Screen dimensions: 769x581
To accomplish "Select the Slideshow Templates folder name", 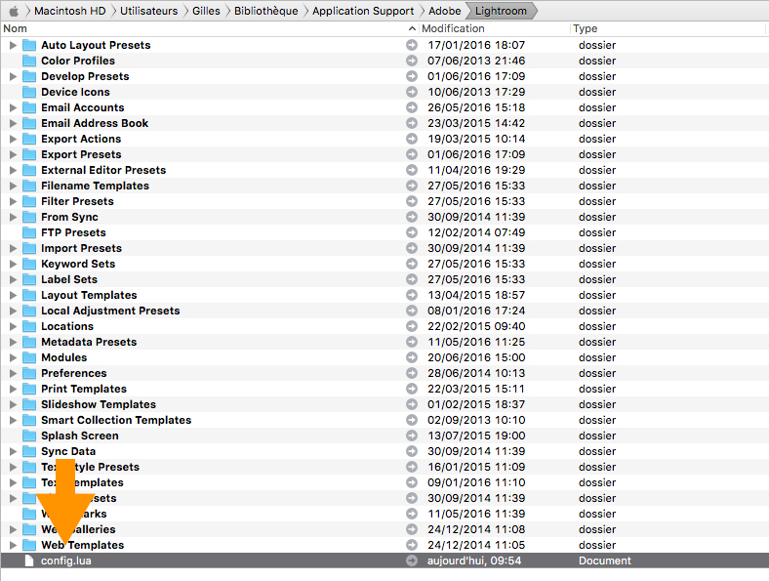I will tap(99, 404).
